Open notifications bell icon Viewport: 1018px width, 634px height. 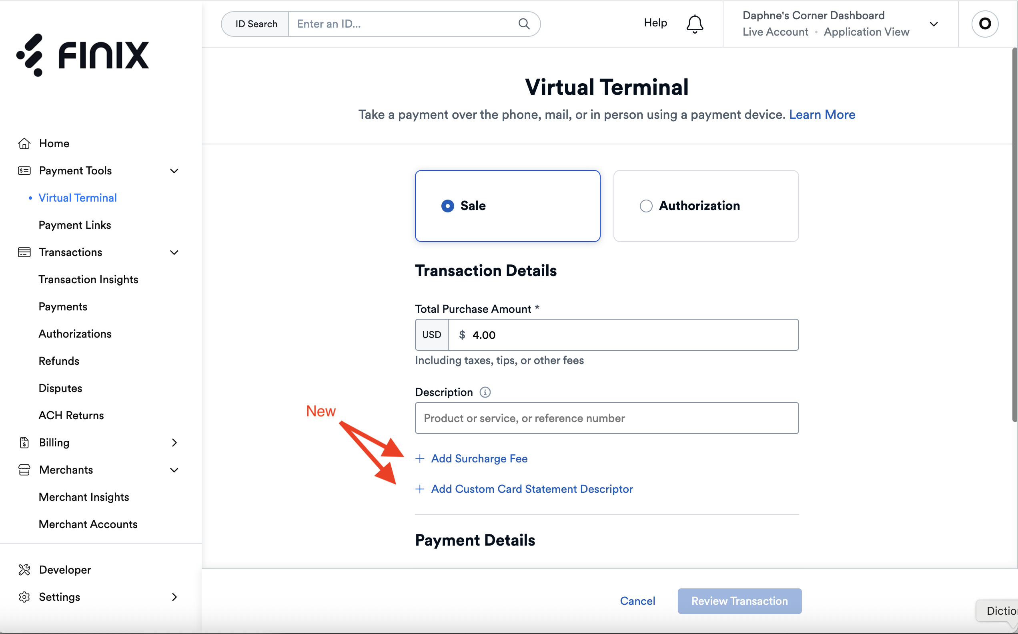695,24
